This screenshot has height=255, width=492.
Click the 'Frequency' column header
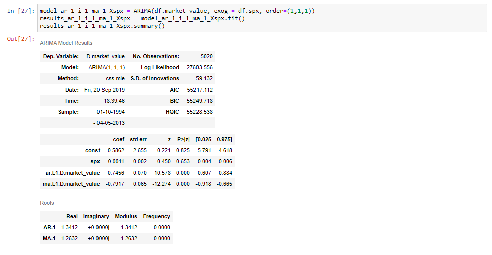coord(157,216)
